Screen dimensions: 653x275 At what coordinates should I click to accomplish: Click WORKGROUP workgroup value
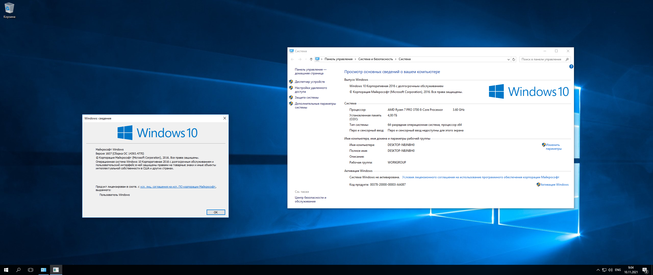[x=397, y=162]
